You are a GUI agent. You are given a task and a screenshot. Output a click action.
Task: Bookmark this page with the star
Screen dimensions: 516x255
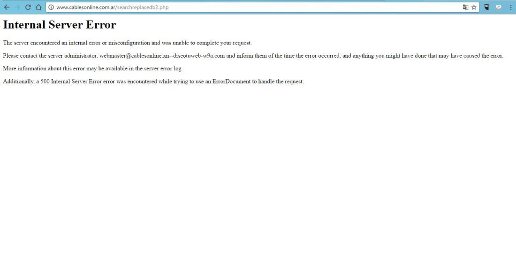(474, 7)
